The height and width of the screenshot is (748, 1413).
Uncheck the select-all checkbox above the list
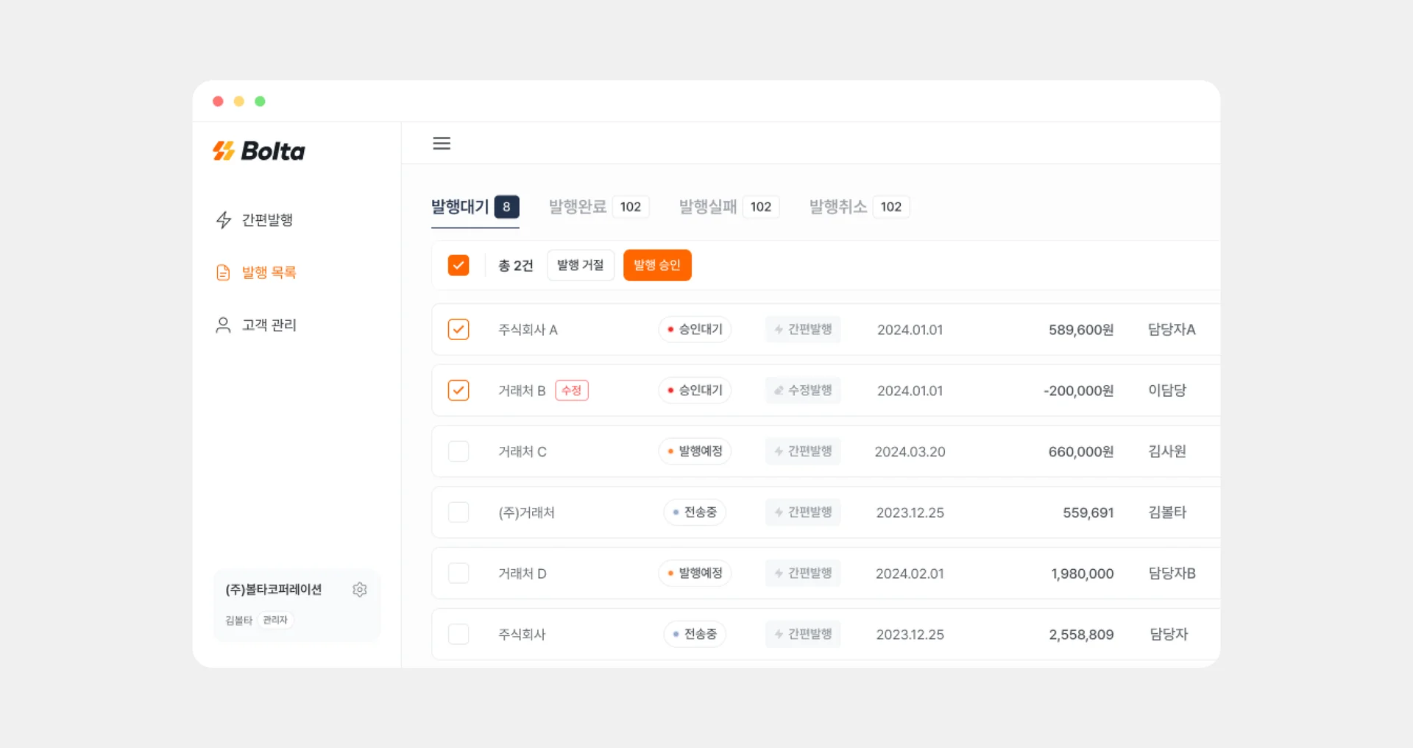[458, 264]
